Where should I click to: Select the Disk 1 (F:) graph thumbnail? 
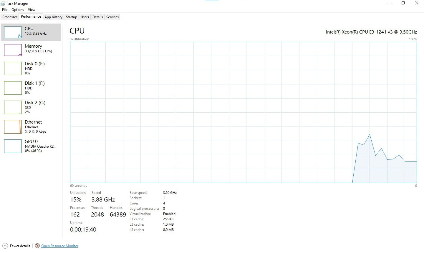[x=13, y=88]
